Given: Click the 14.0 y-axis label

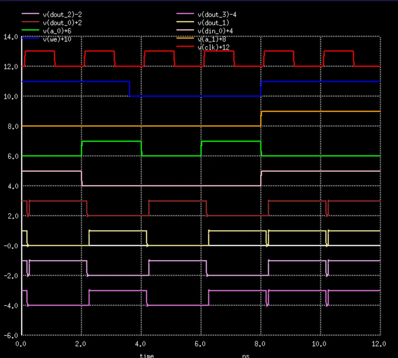Looking at the screenshot, I should [x=11, y=37].
